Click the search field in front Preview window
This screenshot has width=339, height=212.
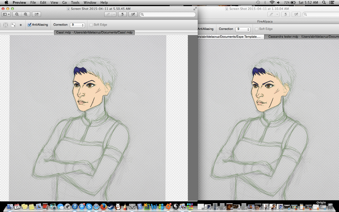[x=167, y=15]
